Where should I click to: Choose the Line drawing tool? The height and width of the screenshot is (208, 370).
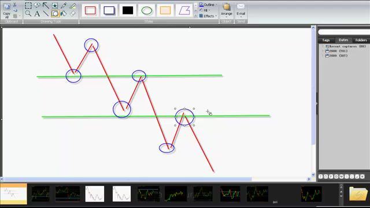[46, 13]
